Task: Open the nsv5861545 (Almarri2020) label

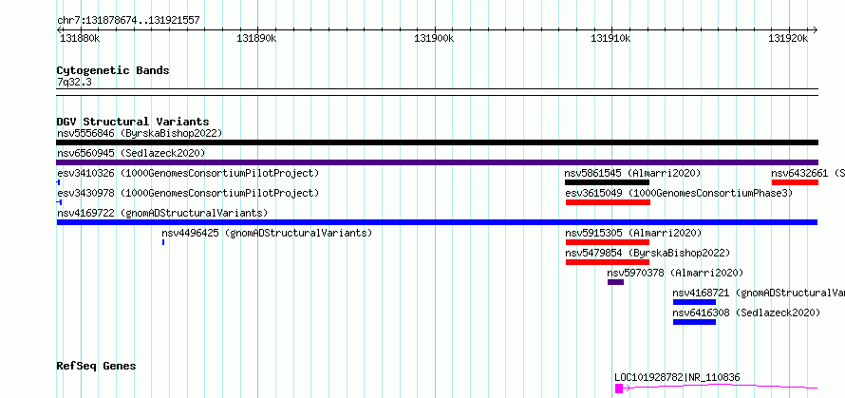Action: [632, 173]
